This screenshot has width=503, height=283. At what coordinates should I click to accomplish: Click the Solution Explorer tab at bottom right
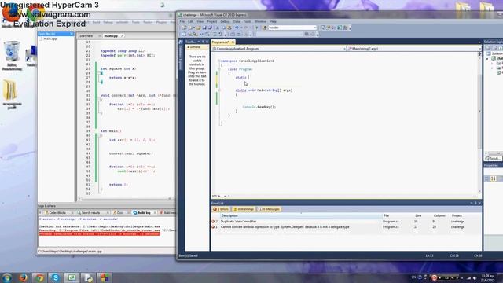click(494, 159)
